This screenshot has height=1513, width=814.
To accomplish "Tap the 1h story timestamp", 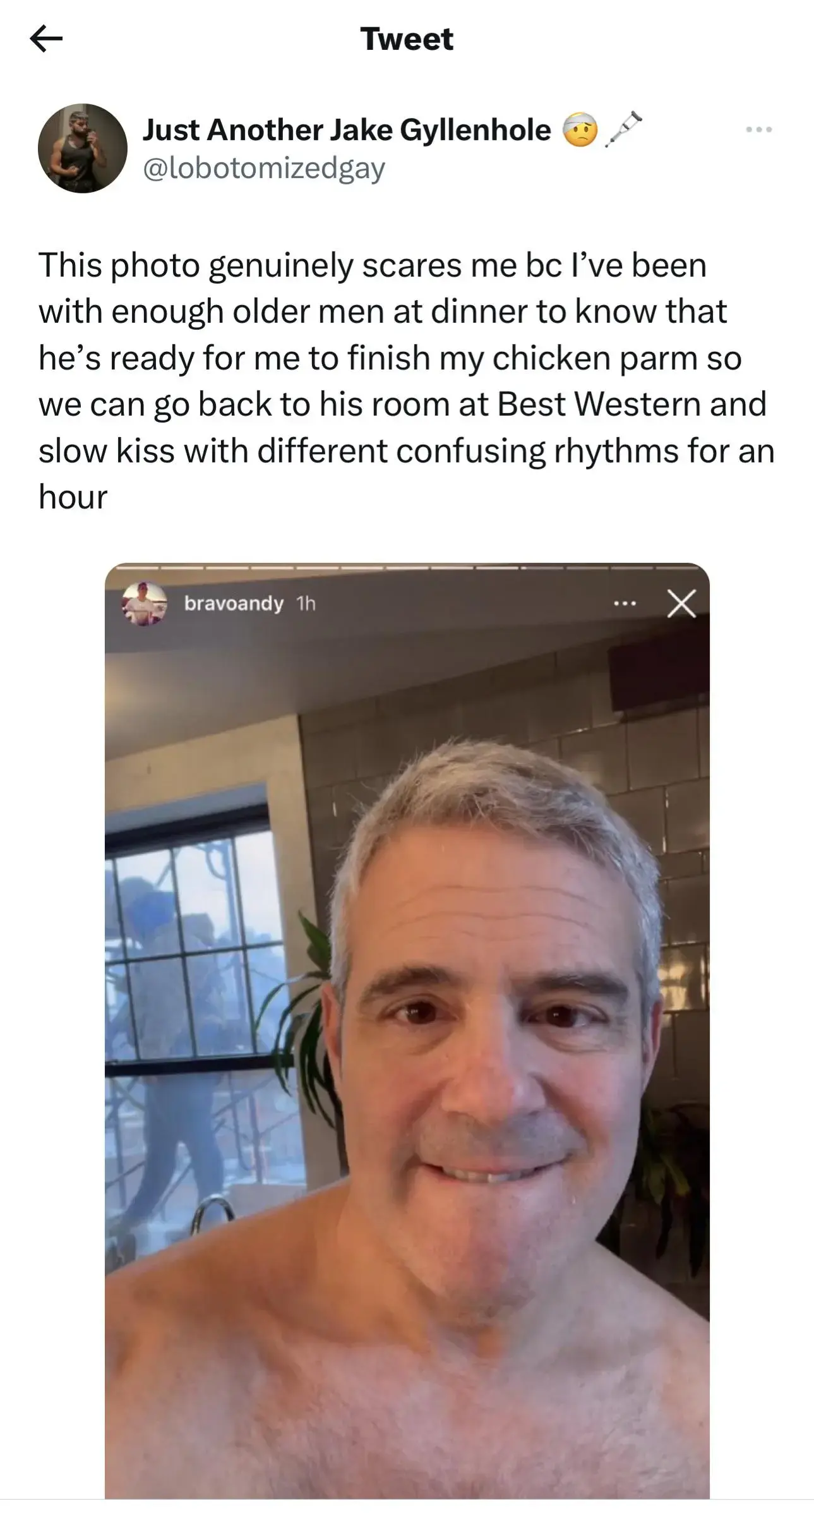I will [306, 604].
